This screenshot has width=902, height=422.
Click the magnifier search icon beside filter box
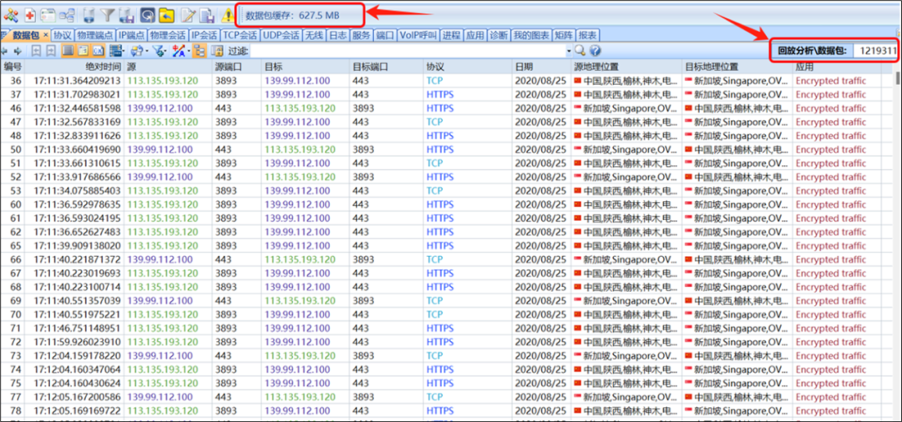tap(580, 51)
